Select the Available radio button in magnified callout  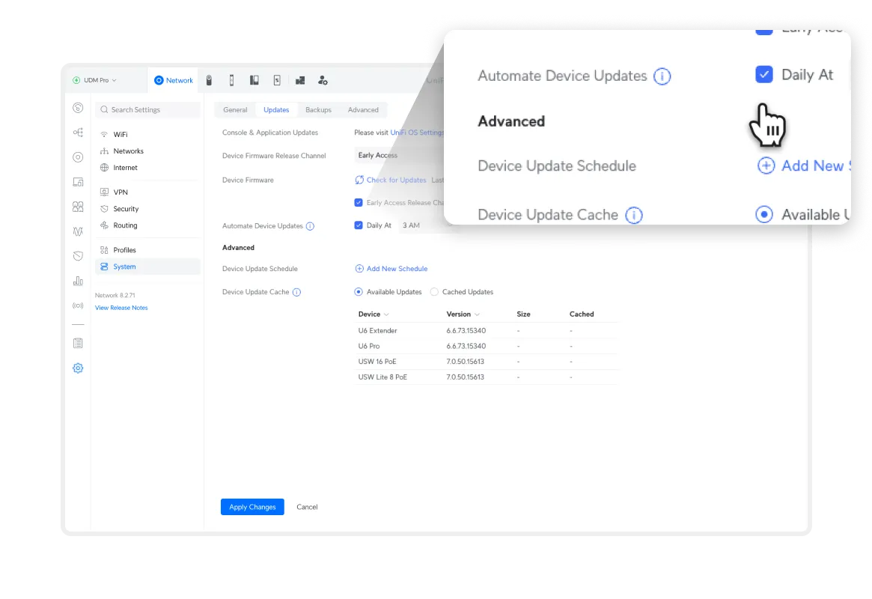pos(764,214)
